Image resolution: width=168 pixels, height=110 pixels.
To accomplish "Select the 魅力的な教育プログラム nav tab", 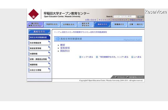I will click(x=35, y=24).
